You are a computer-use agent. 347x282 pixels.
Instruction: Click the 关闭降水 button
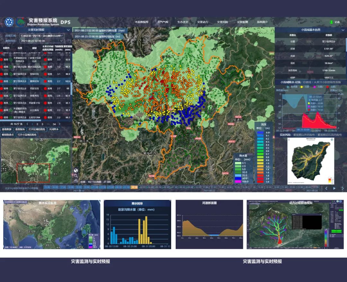54,129
